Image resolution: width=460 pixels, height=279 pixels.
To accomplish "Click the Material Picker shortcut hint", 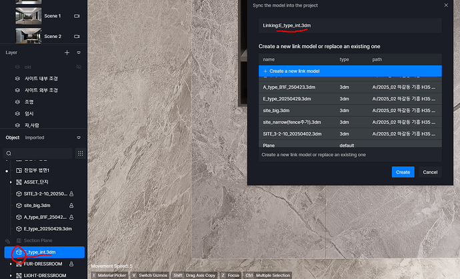I will (x=110, y=275).
